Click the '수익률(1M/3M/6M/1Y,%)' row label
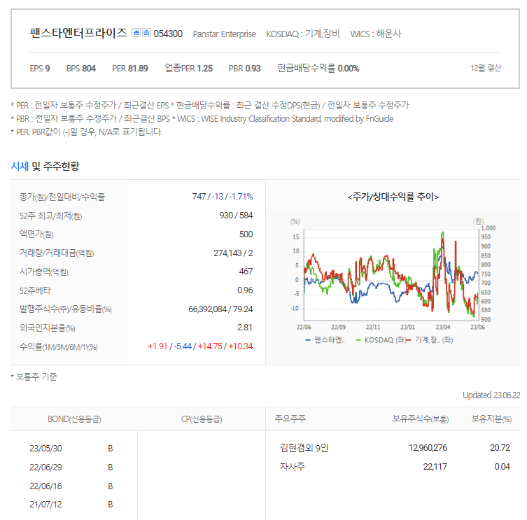This screenshot has width=527, height=520. tap(59, 346)
